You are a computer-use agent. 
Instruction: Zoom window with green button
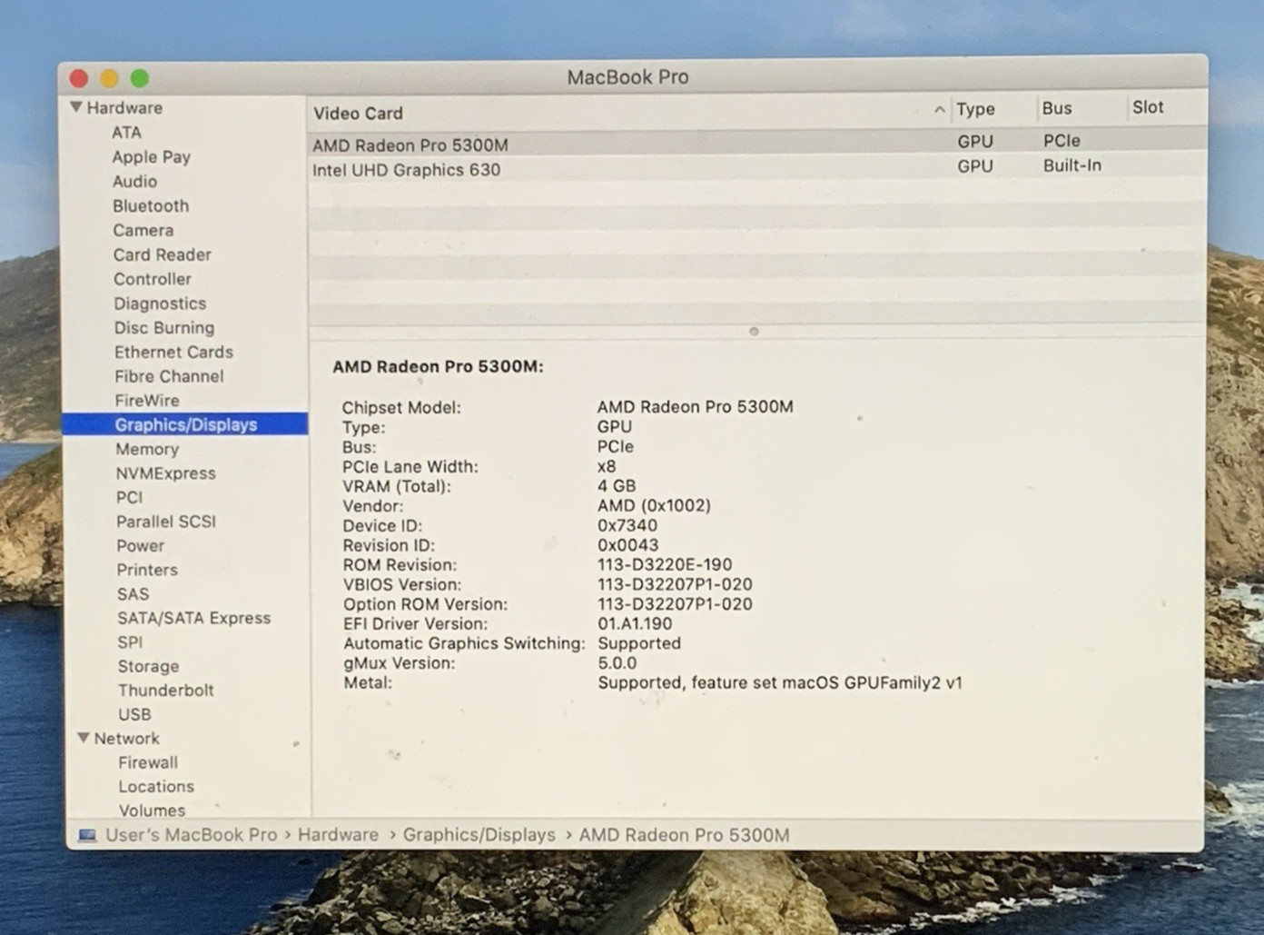140,79
